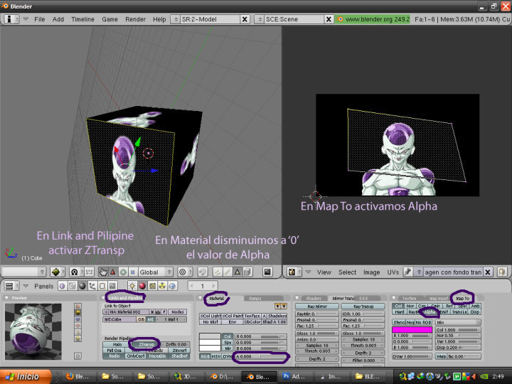Toggle the Radio button in Render Pipeline
The width and height of the screenshot is (512, 384).
tap(114, 356)
